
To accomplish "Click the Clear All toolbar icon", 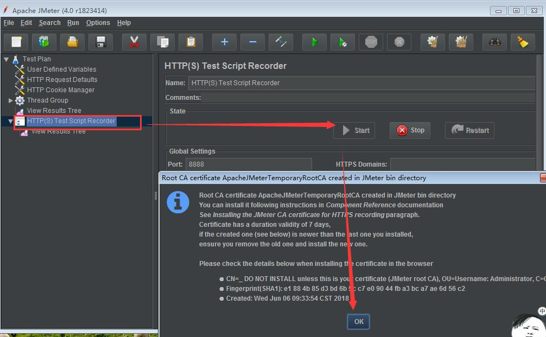I will [461, 42].
